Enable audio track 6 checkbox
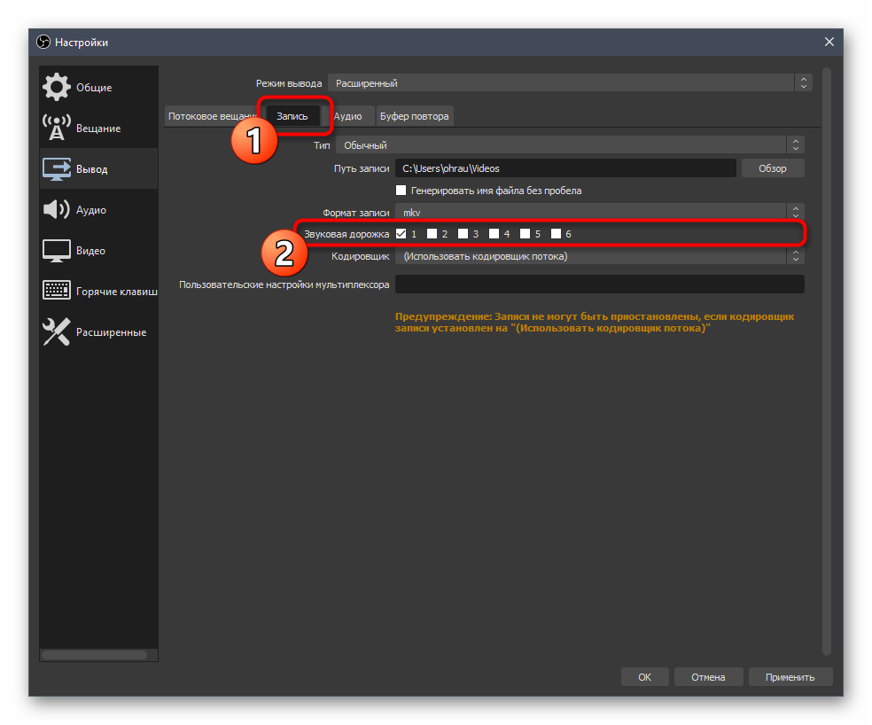872x725 pixels. (556, 234)
